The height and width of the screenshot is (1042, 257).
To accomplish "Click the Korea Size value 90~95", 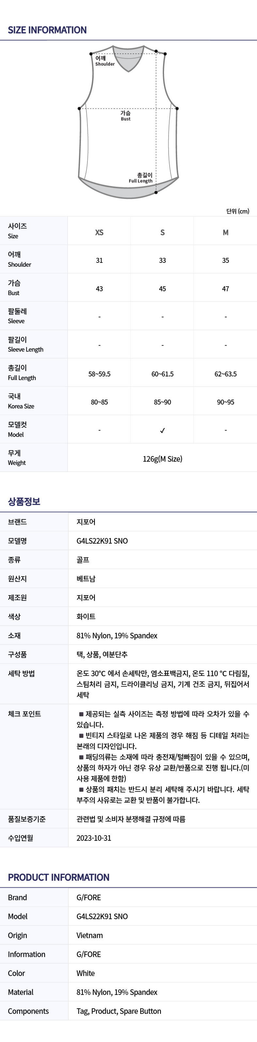I will point(225,402).
